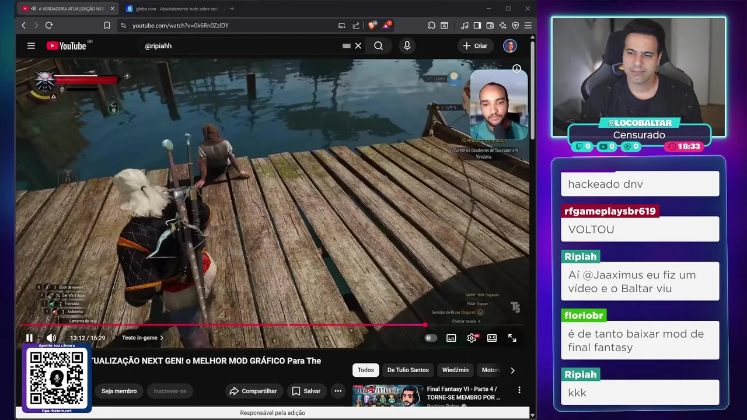Enter fullscreen video mode
Image resolution: width=747 pixels, height=420 pixels.
[512, 338]
